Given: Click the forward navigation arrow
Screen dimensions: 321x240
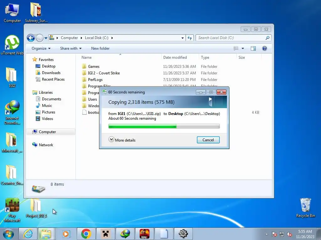Looking at the screenshot, I should point(39,38).
